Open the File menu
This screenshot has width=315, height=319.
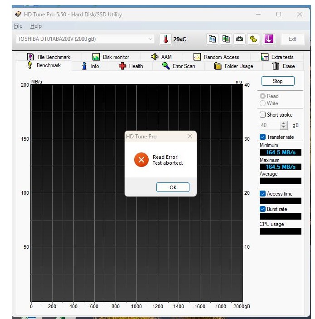tap(18, 26)
